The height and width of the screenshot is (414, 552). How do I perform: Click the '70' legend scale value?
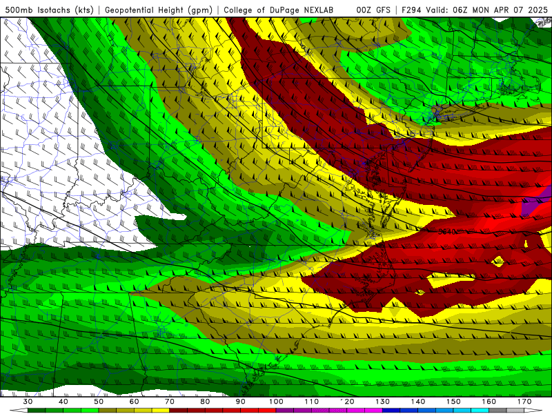click(x=170, y=402)
